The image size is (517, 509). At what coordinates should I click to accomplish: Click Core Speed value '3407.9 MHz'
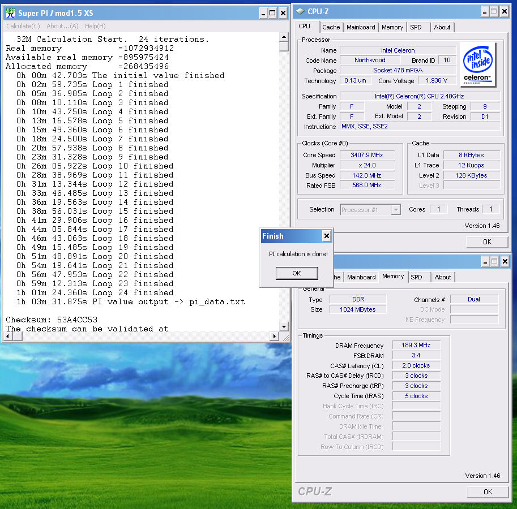pos(367,155)
